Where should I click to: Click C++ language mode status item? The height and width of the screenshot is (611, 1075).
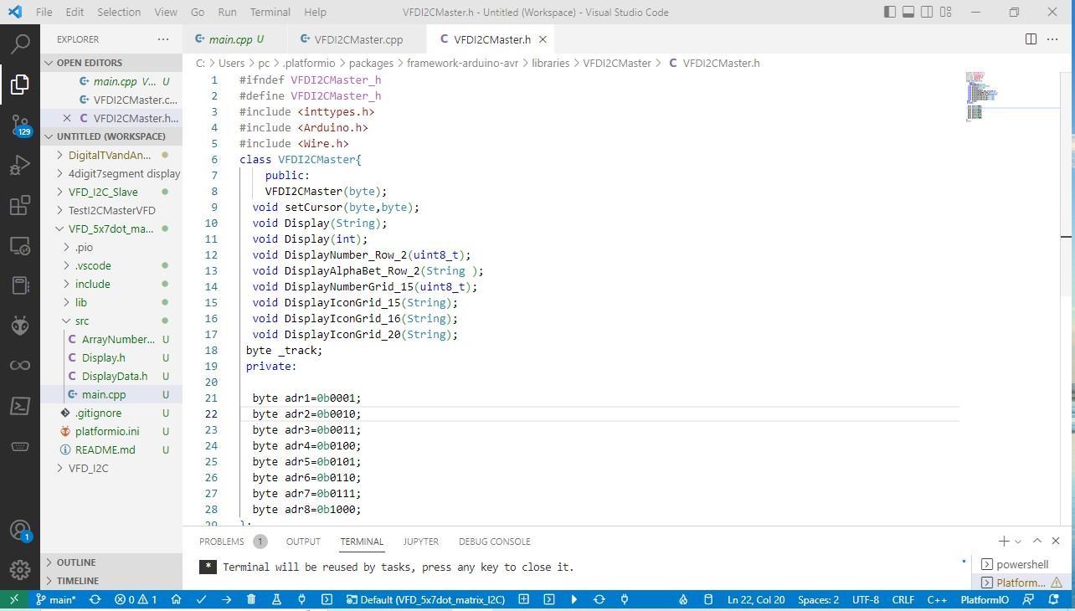[x=937, y=599]
